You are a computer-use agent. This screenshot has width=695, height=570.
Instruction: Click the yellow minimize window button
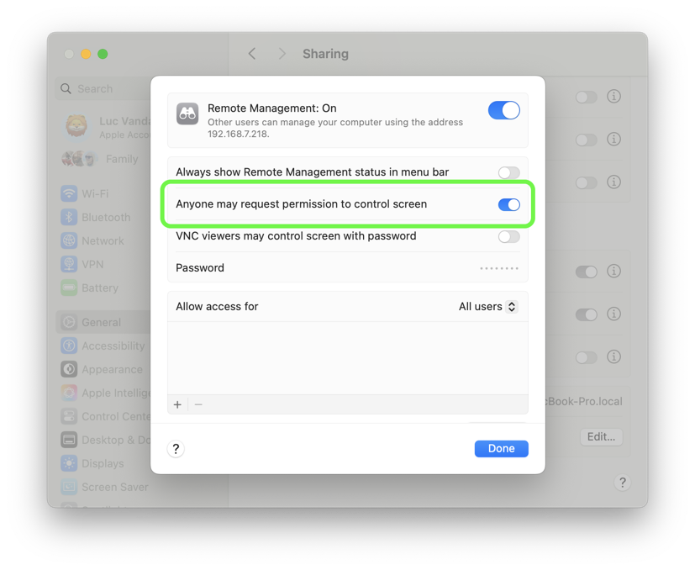coord(86,54)
